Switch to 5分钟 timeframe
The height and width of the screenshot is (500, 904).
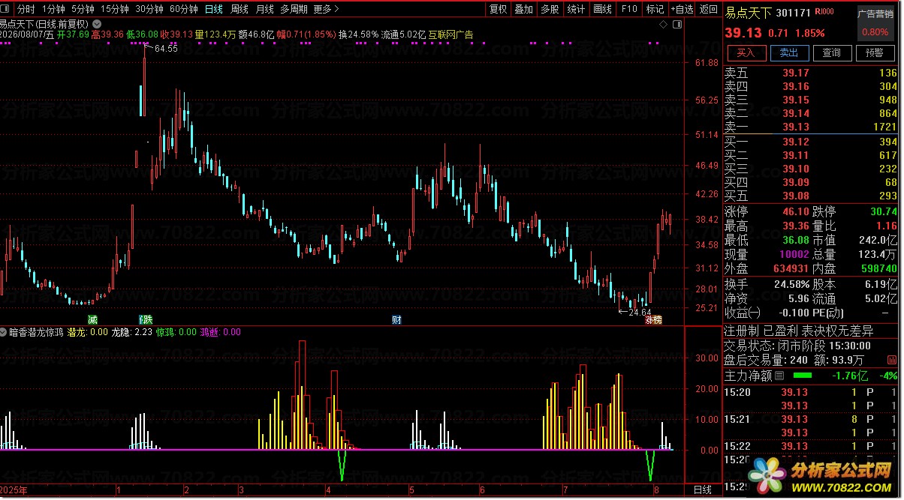click(83, 9)
